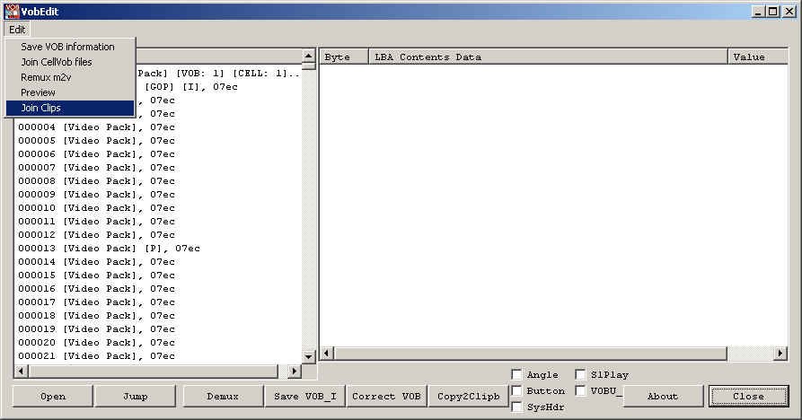Select Preview in the Edit menu
Viewport: 802px width, 420px height.
click(69, 92)
